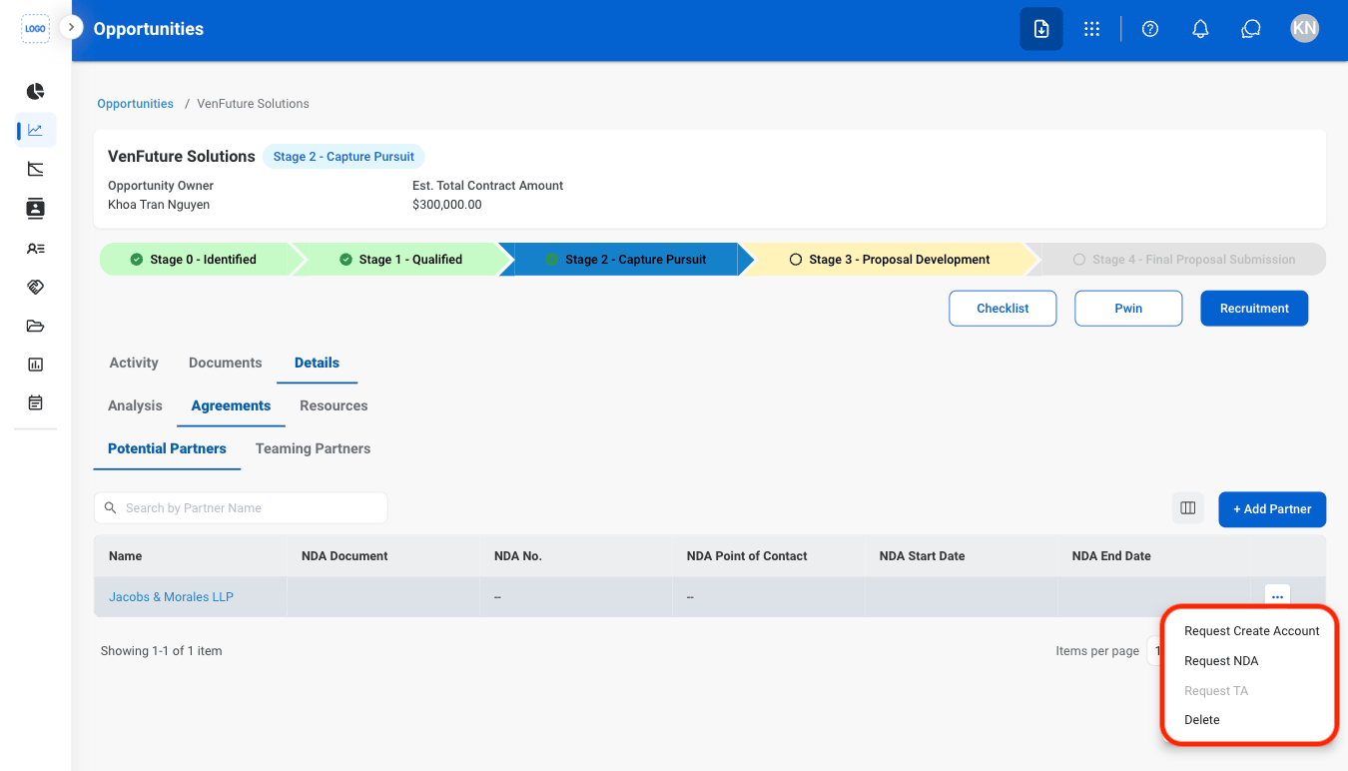Select Request NDA from the context menu
Viewport: 1348px width, 771px height.
1221,661
